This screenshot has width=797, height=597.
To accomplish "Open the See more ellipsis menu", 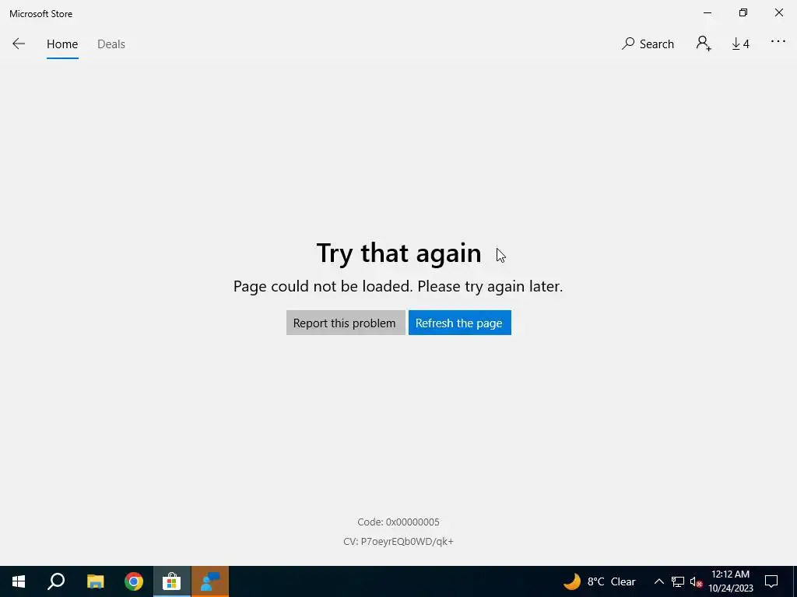I will pyautogui.click(x=778, y=42).
